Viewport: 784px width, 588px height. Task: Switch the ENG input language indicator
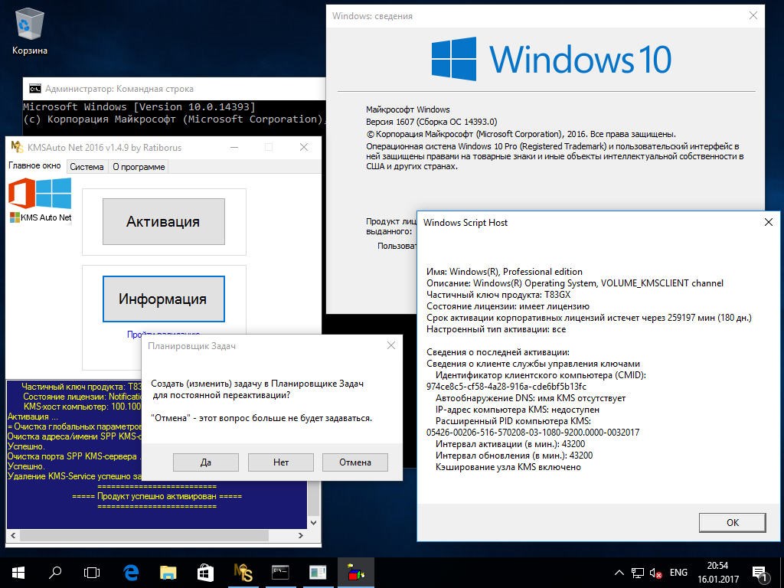pos(678,573)
